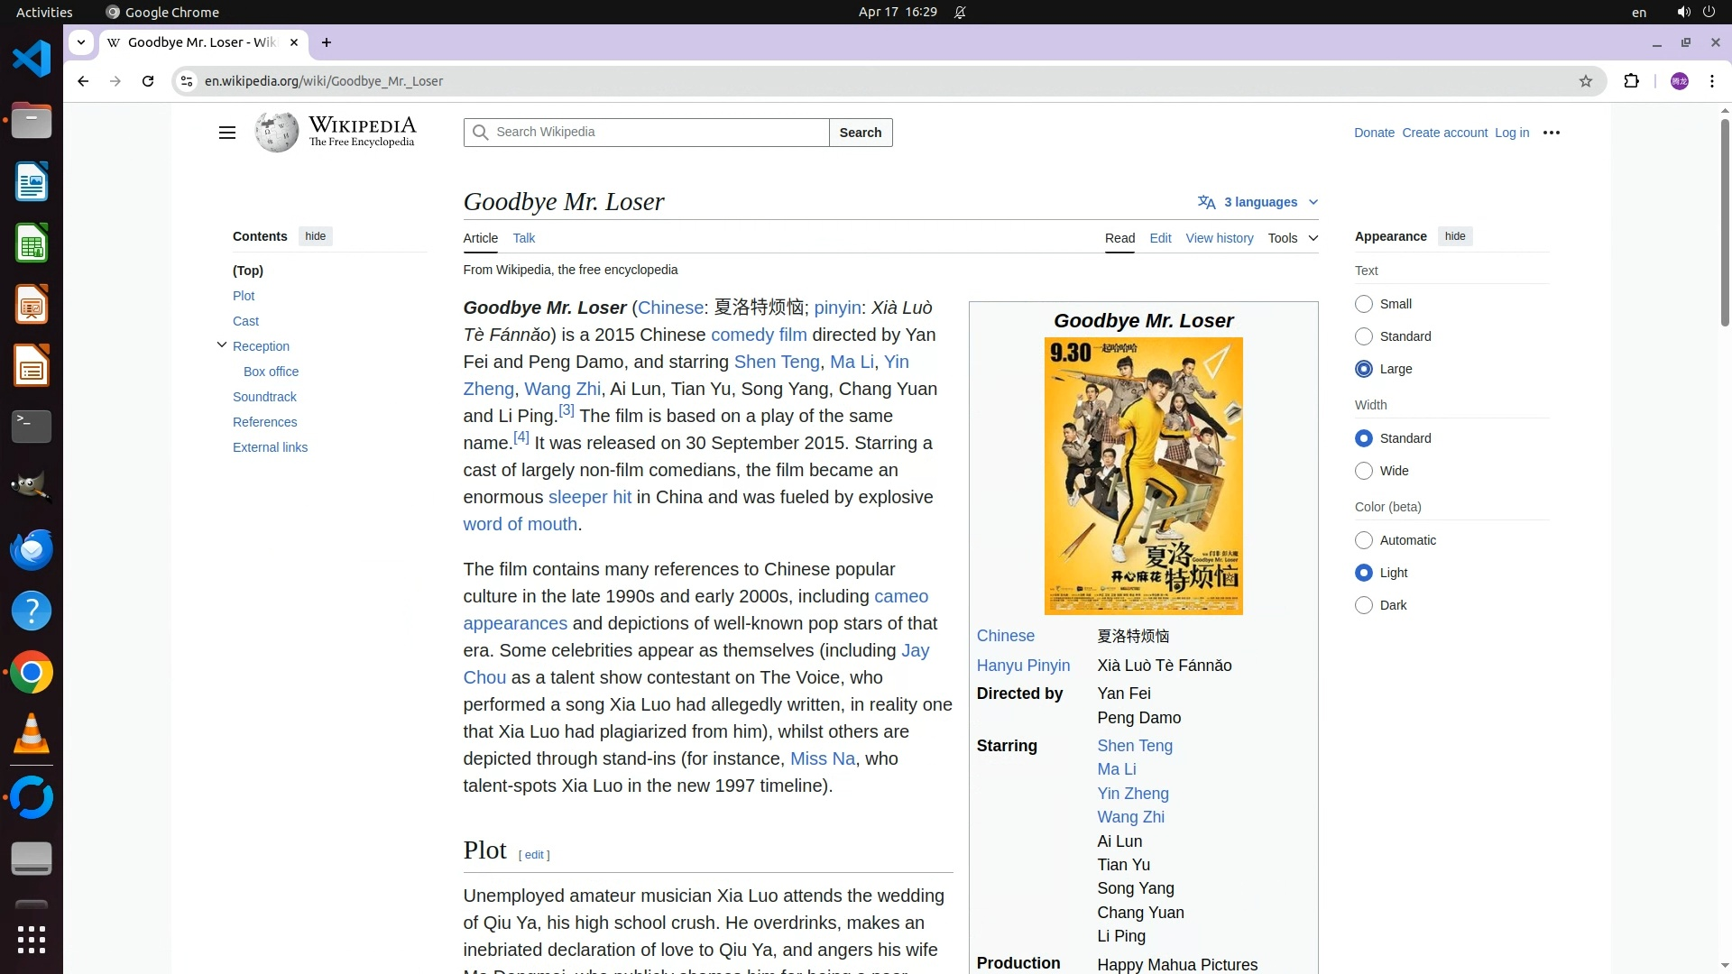Follow the sleeper hit link

click(589, 497)
